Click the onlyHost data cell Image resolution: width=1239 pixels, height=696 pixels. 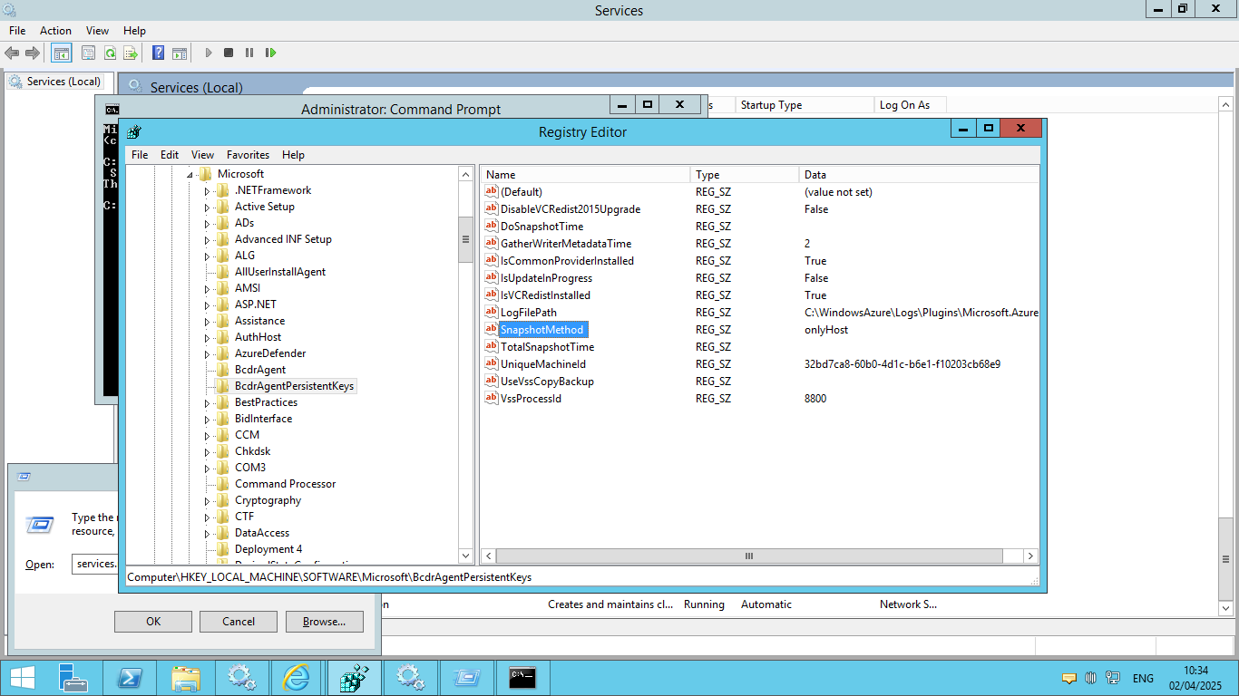click(x=826, y=330)
